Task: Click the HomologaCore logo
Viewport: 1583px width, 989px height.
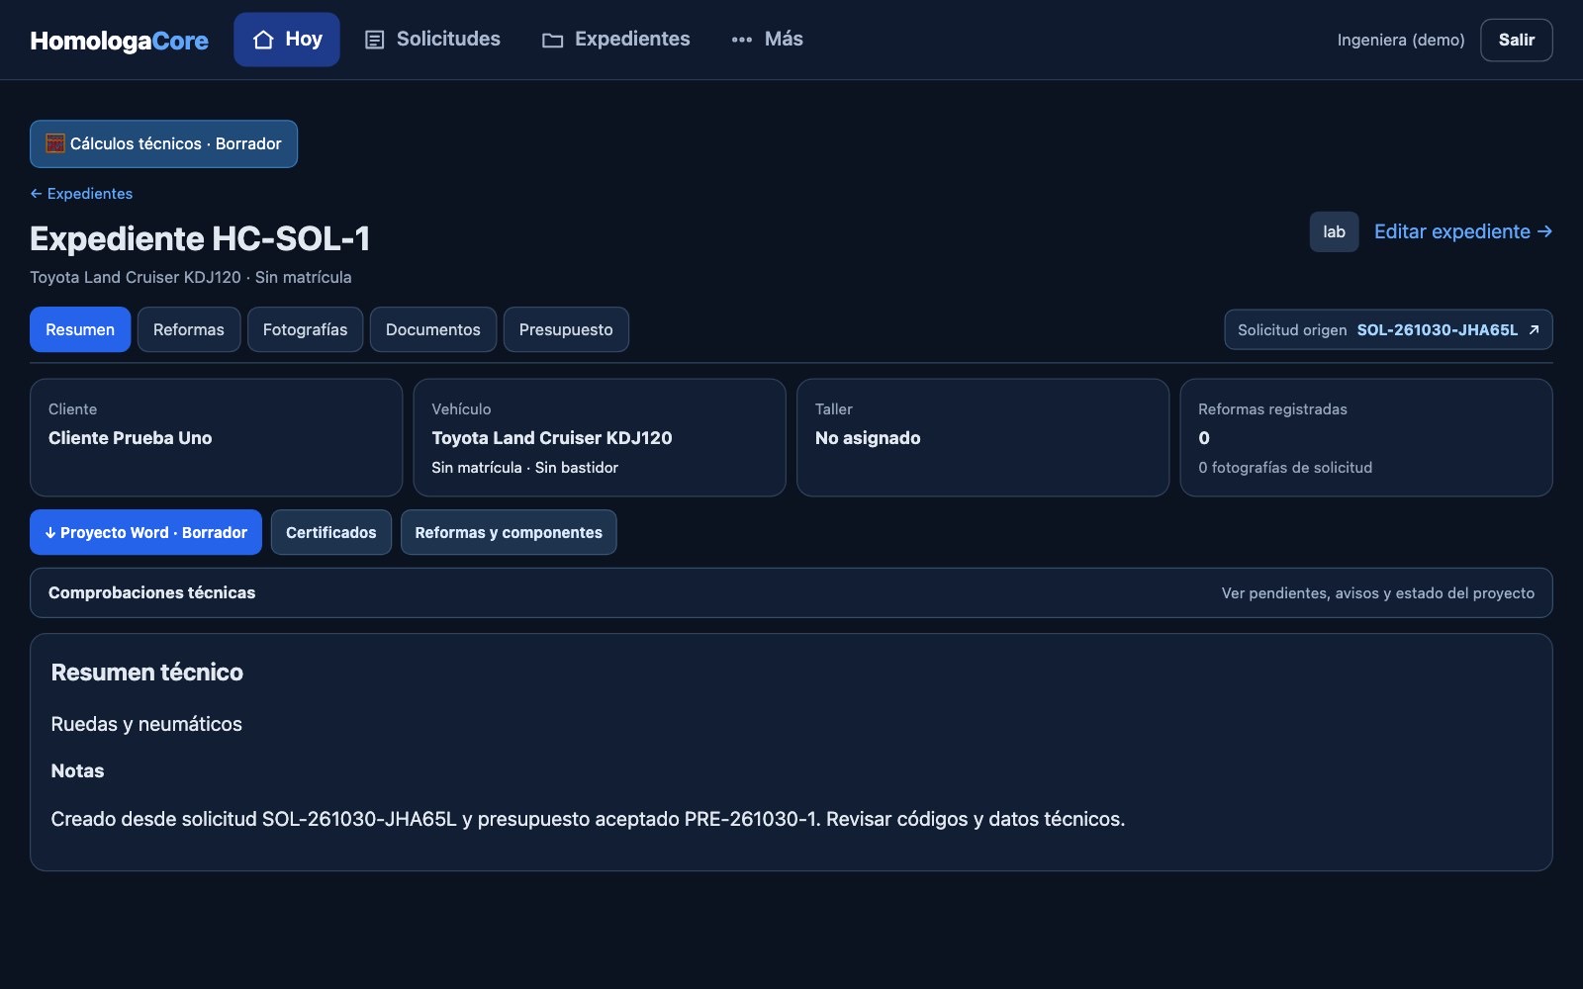Action: [x=119, y=41]
